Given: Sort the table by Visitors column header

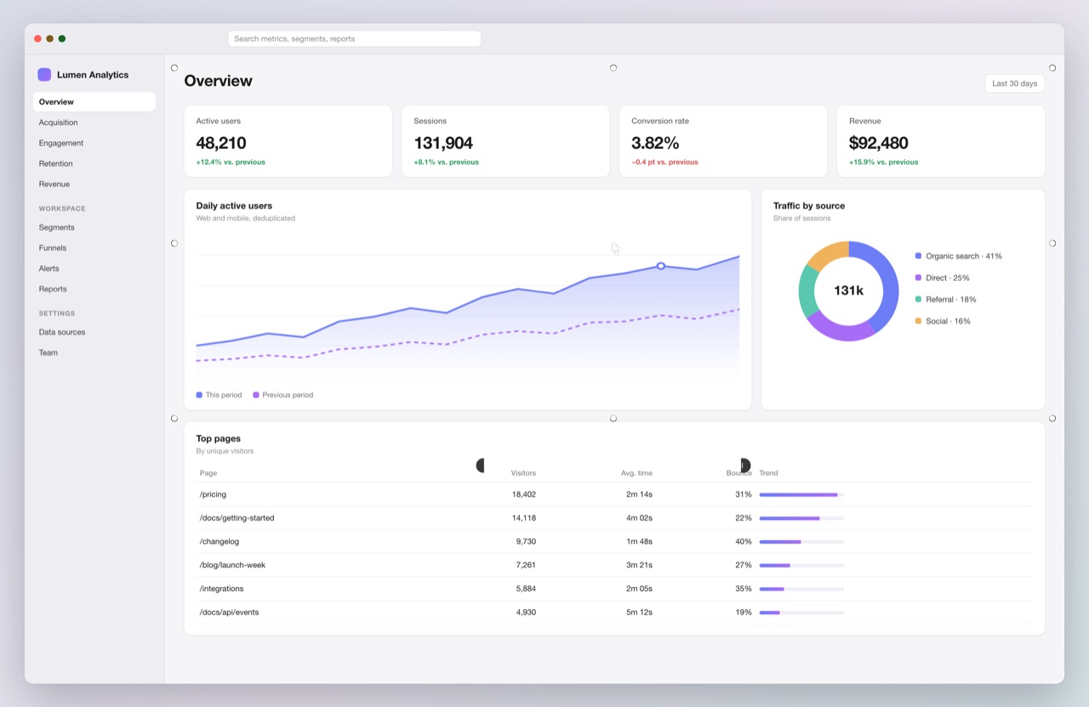Looking at the screenshot, I should pyautogui.click(x=523, y=473).
